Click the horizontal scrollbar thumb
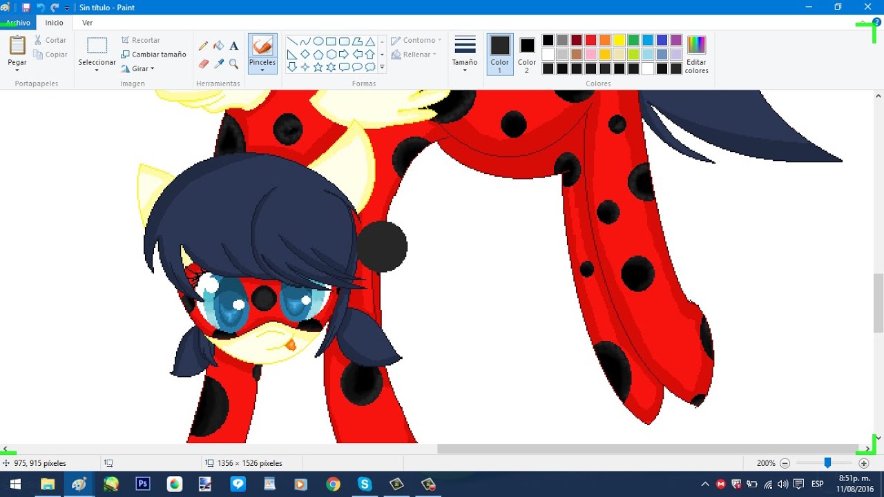Viewport: 884px width, 497px height. point(648,449)
